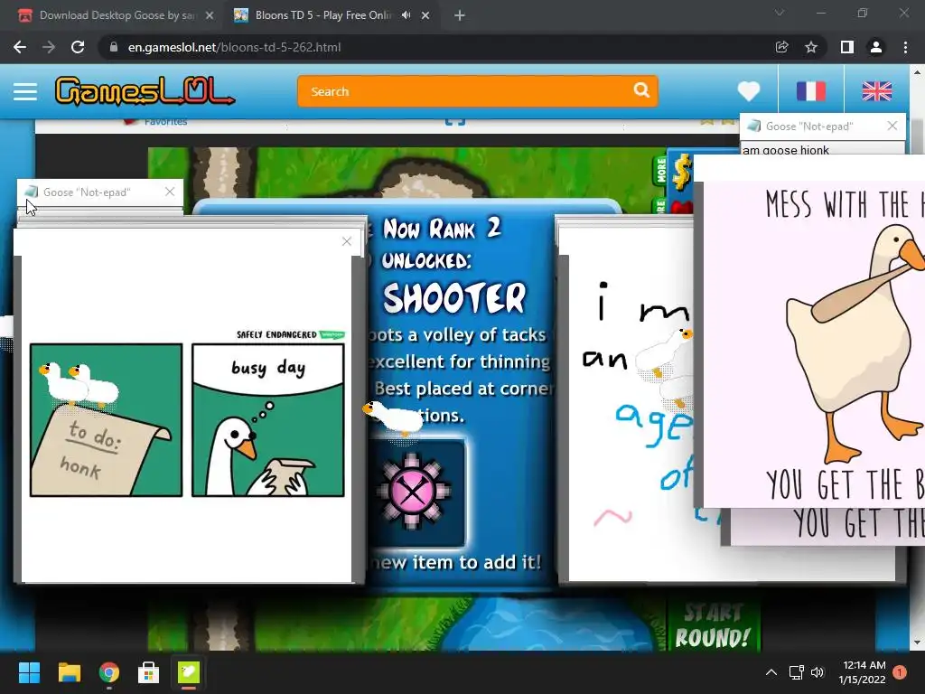The height and width of the screenshot is (694, 925).
Task: Switch site language to English flag
Action: point(876,91)
